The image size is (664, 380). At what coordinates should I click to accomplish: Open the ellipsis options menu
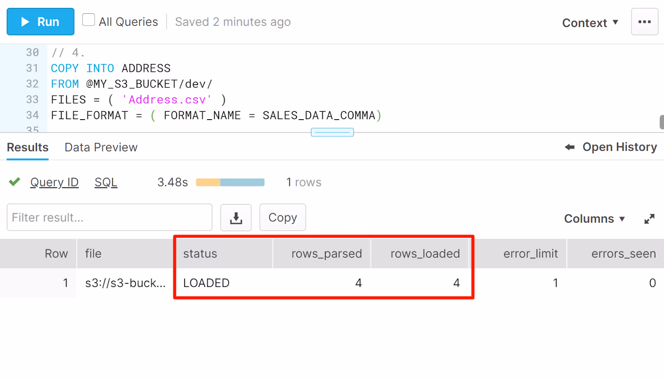(x=644, y=21)
